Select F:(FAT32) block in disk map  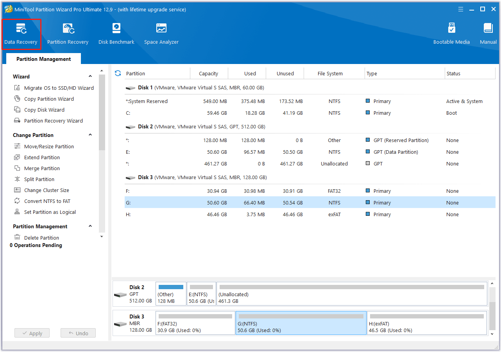195,323
